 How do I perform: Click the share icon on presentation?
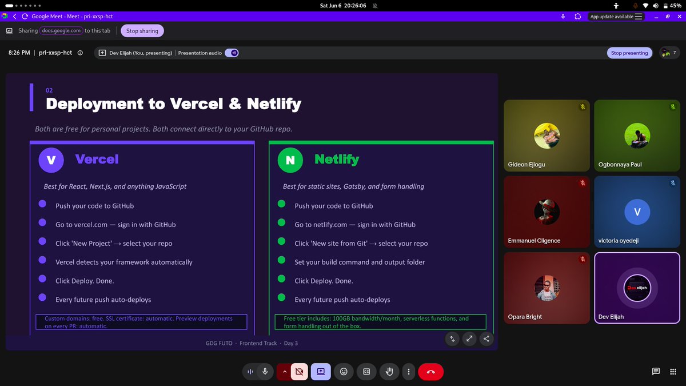(x=486, y=339)
